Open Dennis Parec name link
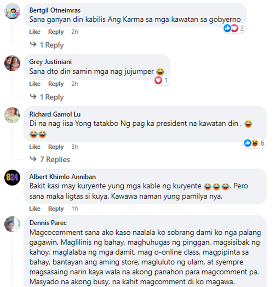This screenshot has width=279, height=287. pyautogui.click(x=48, y=223)
